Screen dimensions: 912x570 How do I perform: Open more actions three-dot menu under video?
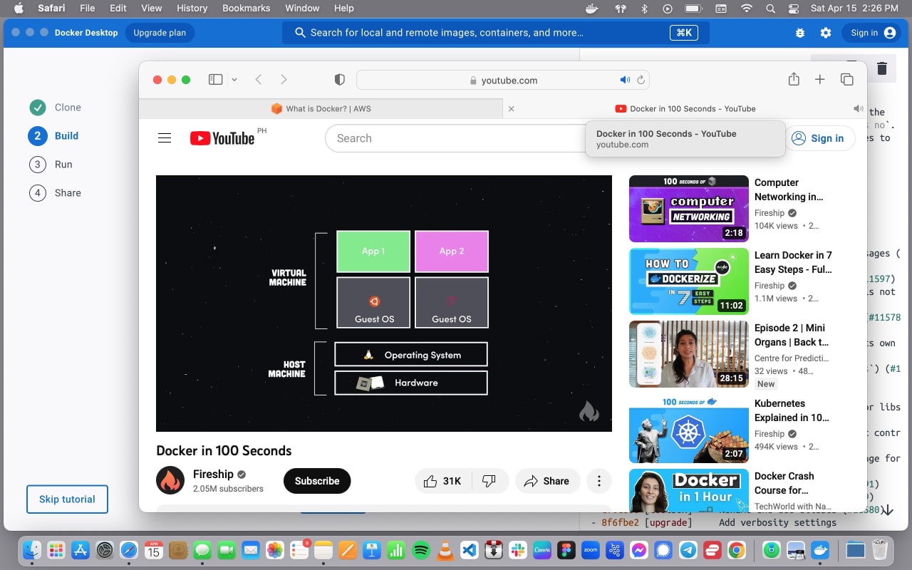pyautogui.click(x=599, y=481)
